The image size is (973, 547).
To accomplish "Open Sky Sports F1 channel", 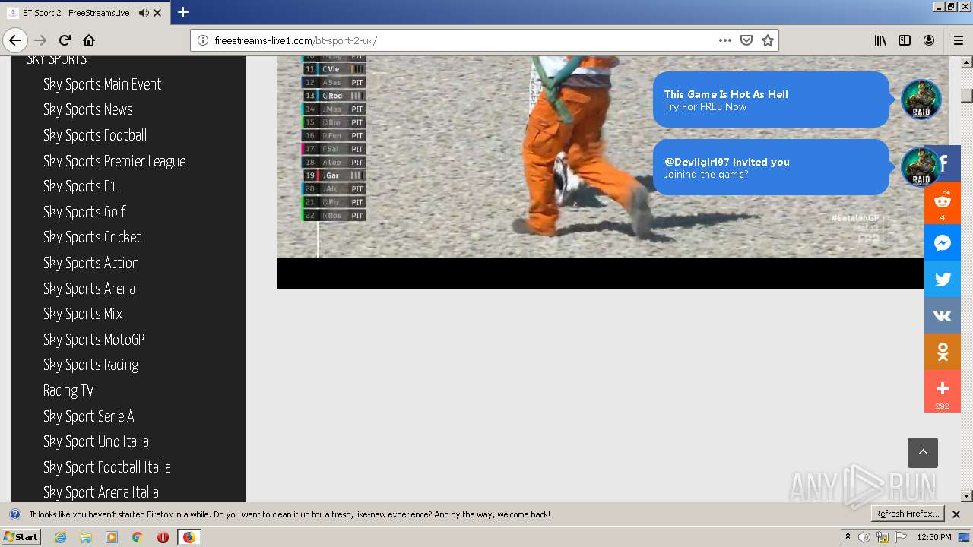I will (x=80, y=186).
